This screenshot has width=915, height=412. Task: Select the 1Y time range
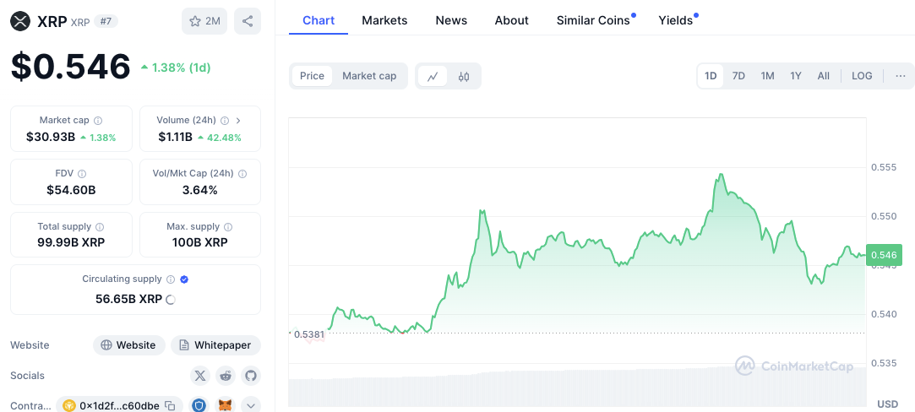pyautogui.click(x=796, y=76)
